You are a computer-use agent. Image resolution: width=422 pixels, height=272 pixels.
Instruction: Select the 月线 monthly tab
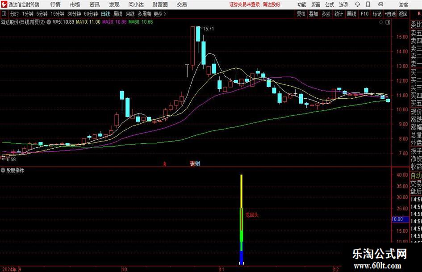pyautogui.click(x=130, y=14)
